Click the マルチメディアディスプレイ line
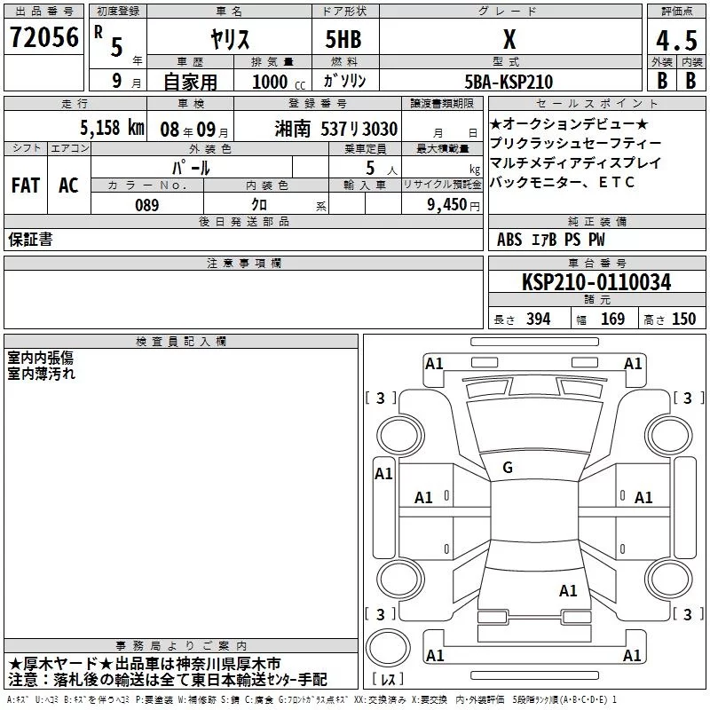The image size is (710, 710). coord(575,162)
